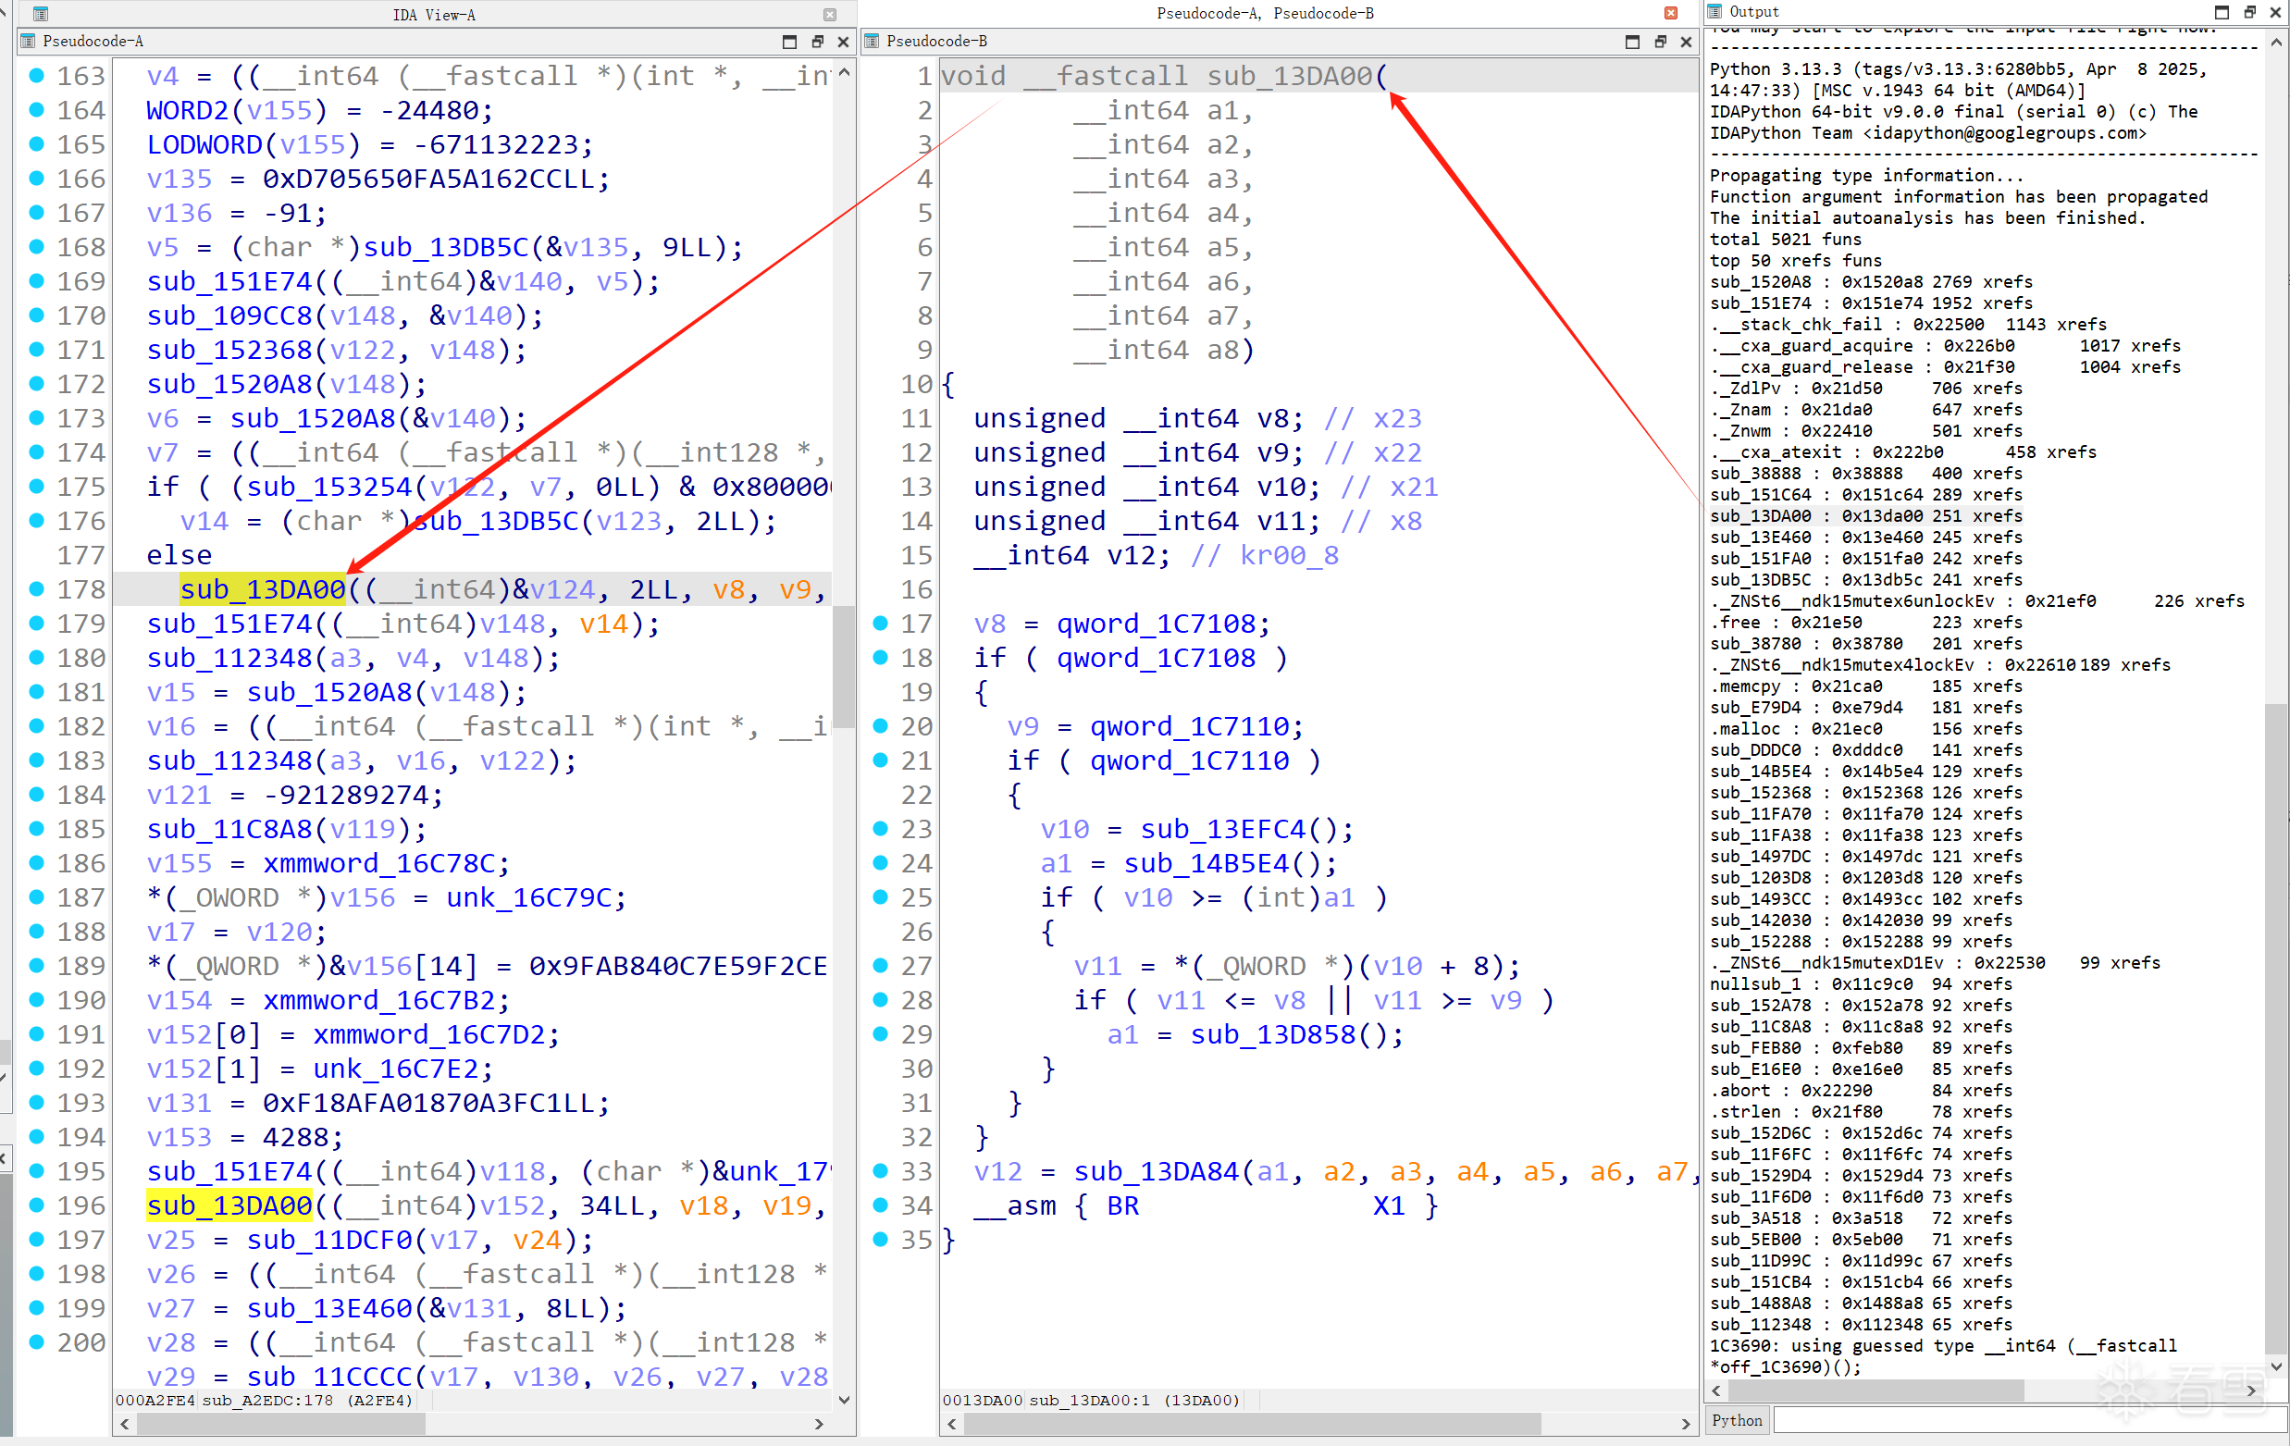This screenshot has width=2290, height=1446.
Task: Close the IDA View-A tab
Action: point(829,14)
